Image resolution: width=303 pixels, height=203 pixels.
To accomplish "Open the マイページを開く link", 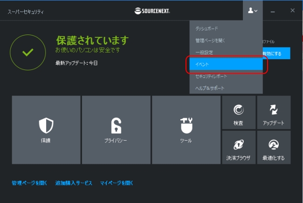I will tap(117, 183).
